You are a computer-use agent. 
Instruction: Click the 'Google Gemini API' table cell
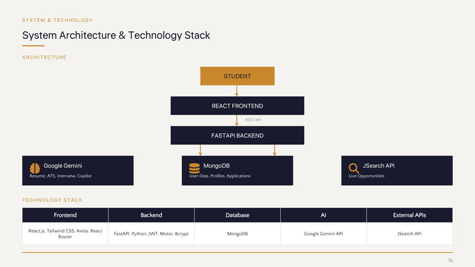click(323, 233)
